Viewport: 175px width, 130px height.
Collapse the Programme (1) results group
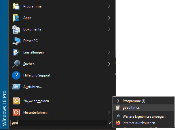(x=118, y=101)
